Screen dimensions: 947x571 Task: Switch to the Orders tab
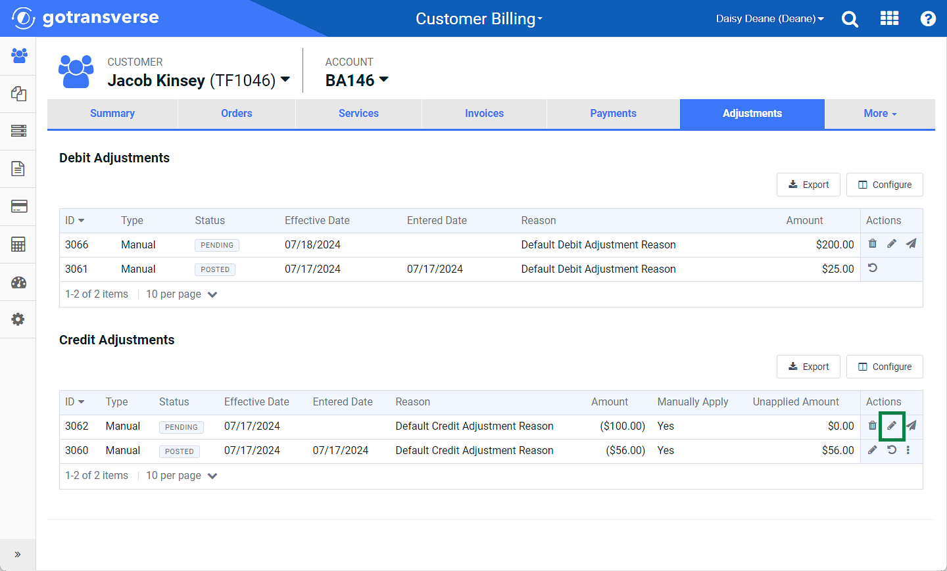click(x=237, y=114)
